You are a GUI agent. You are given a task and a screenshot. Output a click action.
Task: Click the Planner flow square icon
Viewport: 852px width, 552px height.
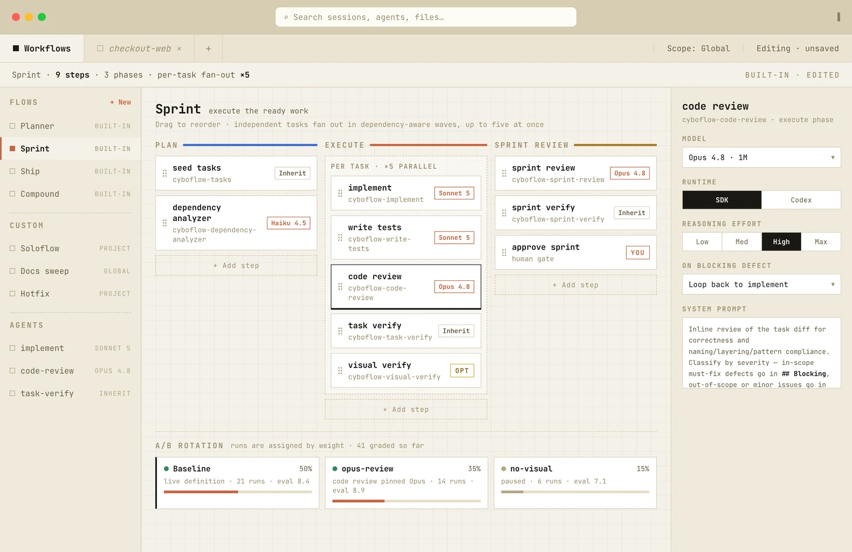point(12,126)
